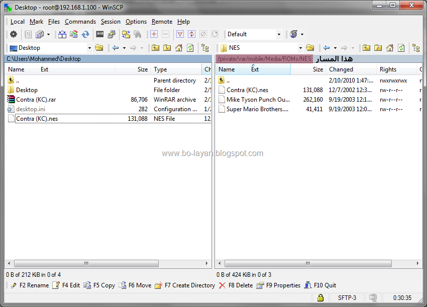
Task: Expand local back history dropdown arrow
Action: [x=124, y=48]
